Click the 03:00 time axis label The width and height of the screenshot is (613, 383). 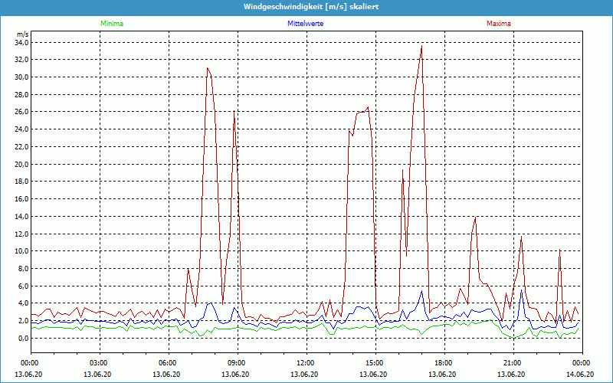point(98,362)
